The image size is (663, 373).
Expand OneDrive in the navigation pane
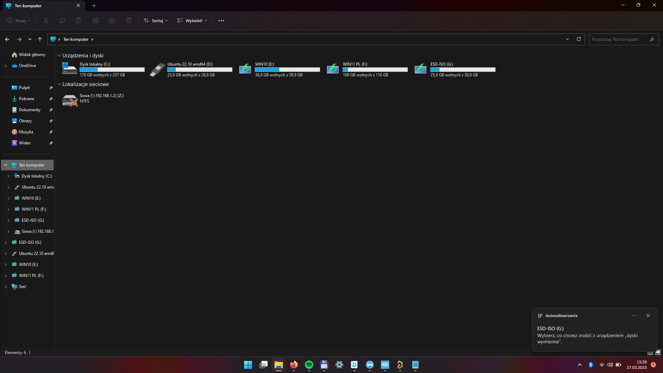(x=6, y=66)
